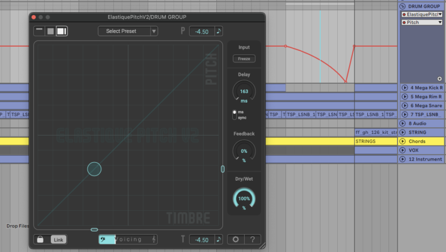Open the Pitch automation parameter dropdown
This screenshot has height=252, width=446.
422,22
